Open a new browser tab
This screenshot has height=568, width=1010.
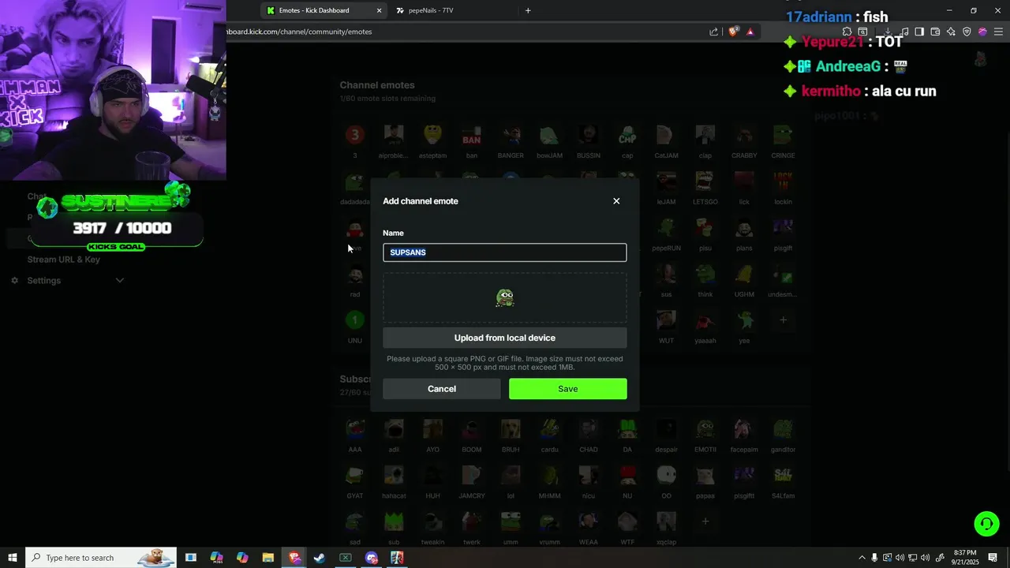click(x=528, y=10)
